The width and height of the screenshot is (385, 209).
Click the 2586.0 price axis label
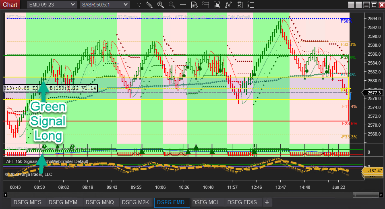374,54
